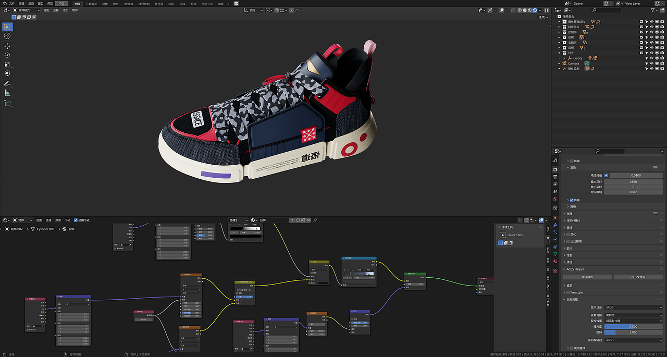Expand the Empty object tree
Viewport: 667px width, 357px height.
564,58
